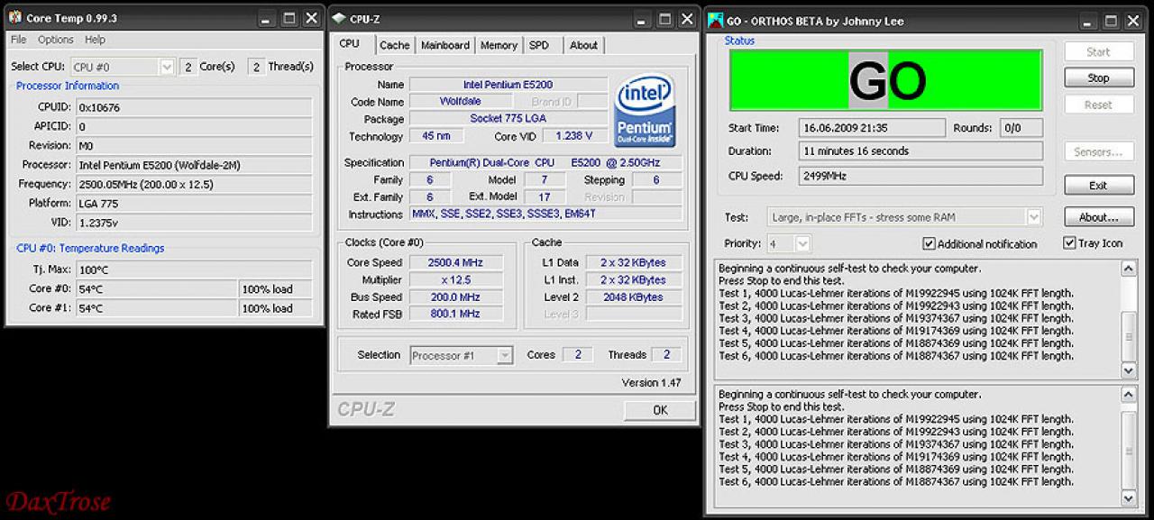This screenshot has width=1154, height=520.
Task: Minimize the Core Temp window
Action: click(x=267, y=18)
